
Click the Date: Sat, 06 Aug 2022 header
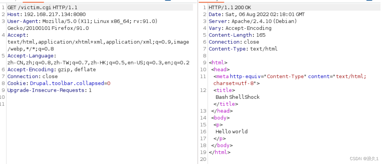[257, 14]
